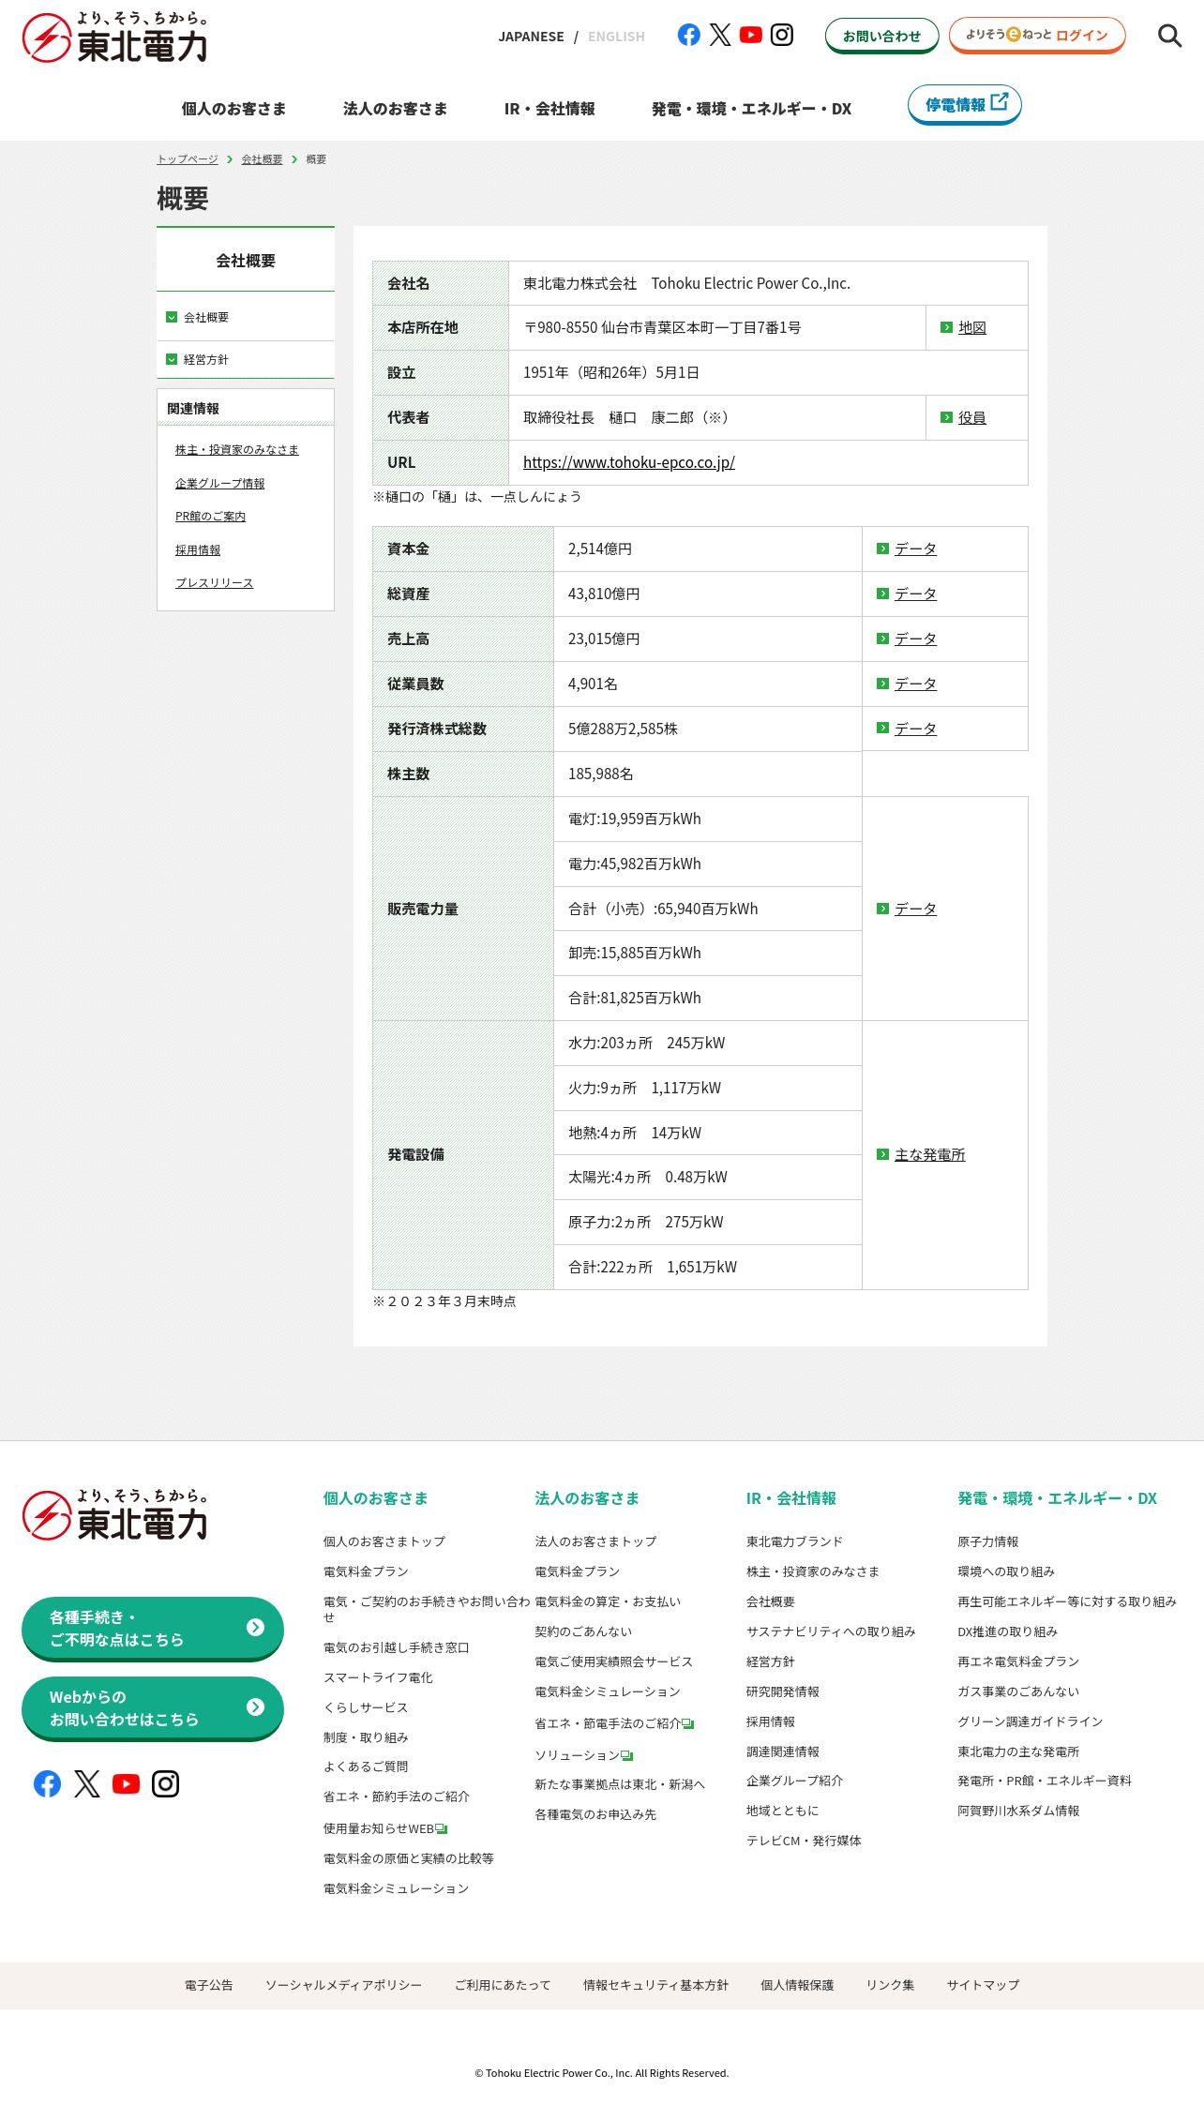Open IR・会社情報 main menu
This screenshot has height=2120, width=1204.
click(x=549, y=109)
